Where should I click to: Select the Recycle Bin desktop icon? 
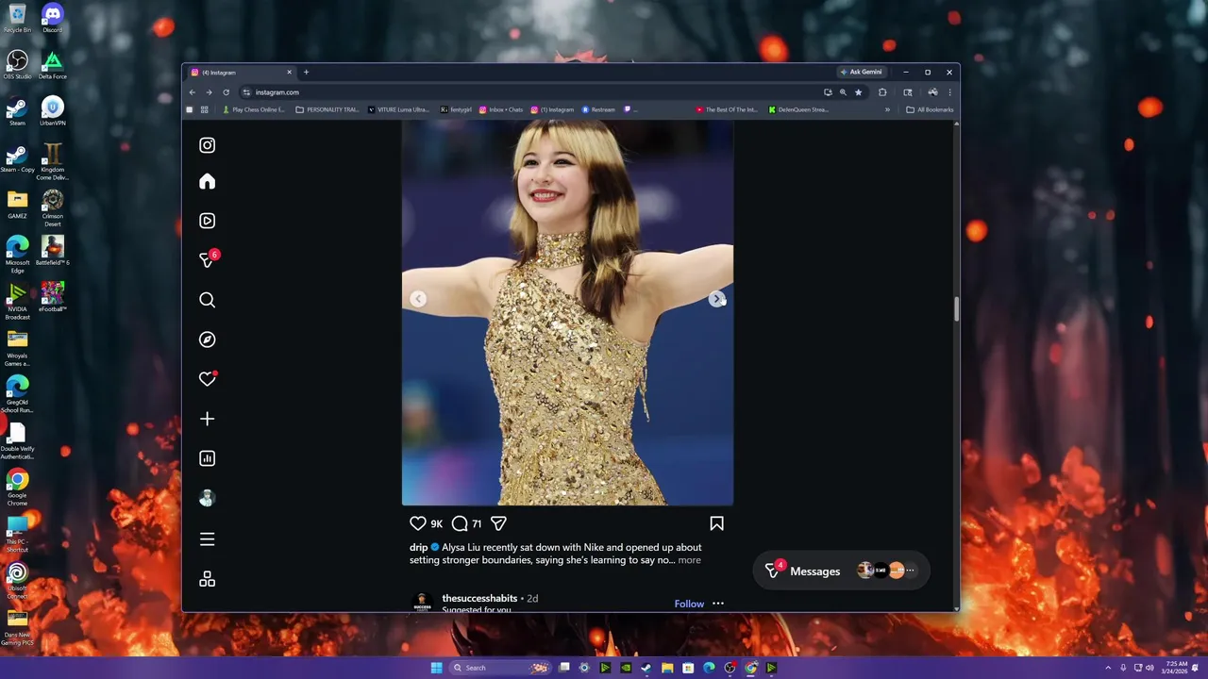tap(17, 18)
